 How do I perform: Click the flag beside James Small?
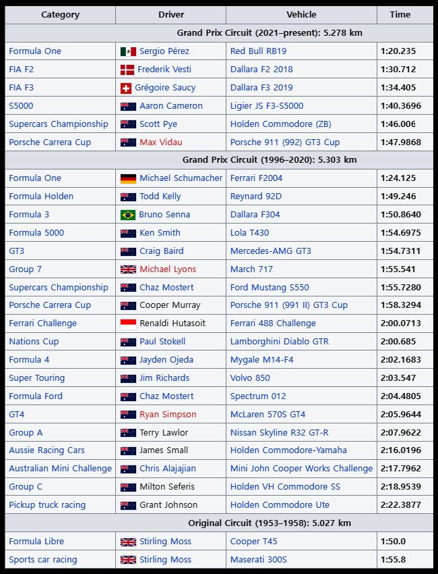(x=128, y=450)
